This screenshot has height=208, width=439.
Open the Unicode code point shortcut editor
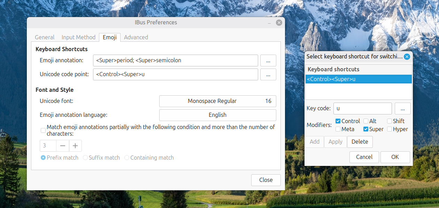click(268, 74)
